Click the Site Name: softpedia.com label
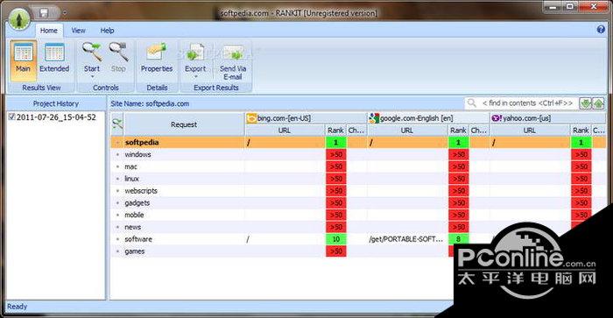 tap(150, 103)
